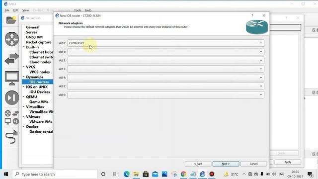Image resolution: width=318 pixels, height=179 pixels.
Task: Open the Help menu
Action: (x=88, y=10)
